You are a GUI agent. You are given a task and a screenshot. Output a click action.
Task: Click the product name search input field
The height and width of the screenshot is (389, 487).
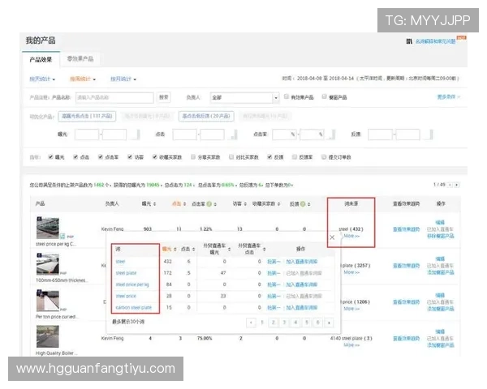pyautogui.click(x=114, y=98)
